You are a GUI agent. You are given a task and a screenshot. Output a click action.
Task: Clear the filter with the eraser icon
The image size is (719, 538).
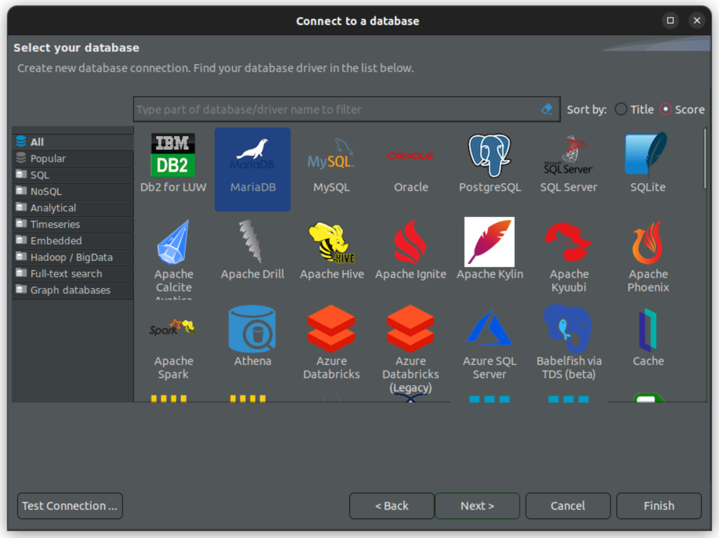547,109
